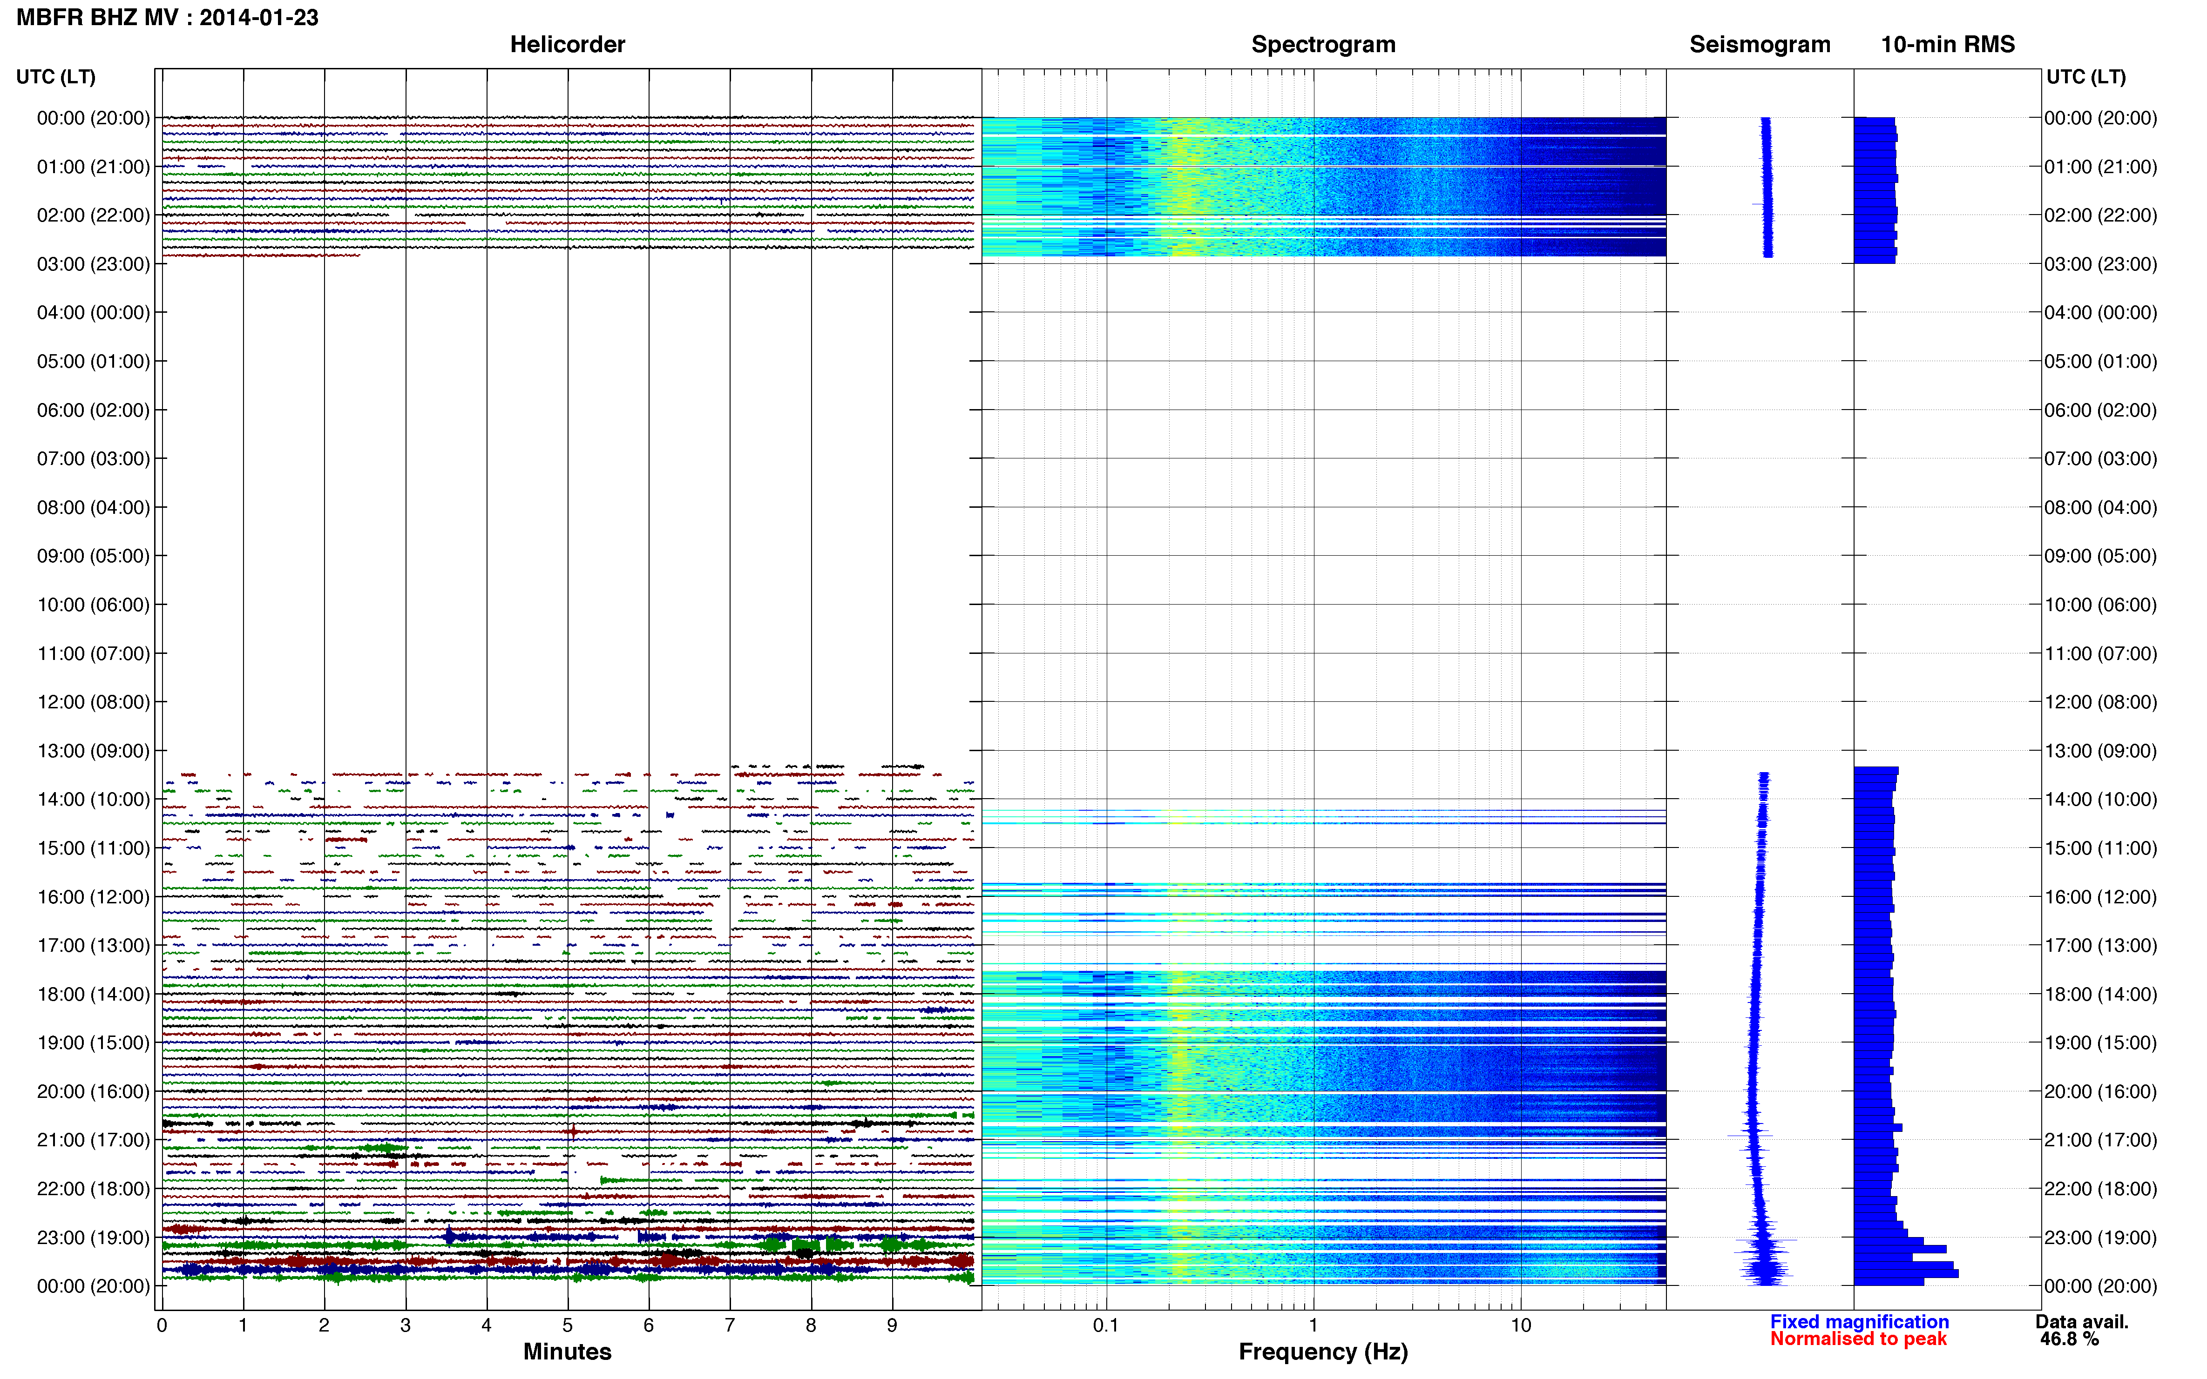Click the left '16:00 (12:00)' time label
This screenshot has width=2207, height=1379.
point(93,896)
